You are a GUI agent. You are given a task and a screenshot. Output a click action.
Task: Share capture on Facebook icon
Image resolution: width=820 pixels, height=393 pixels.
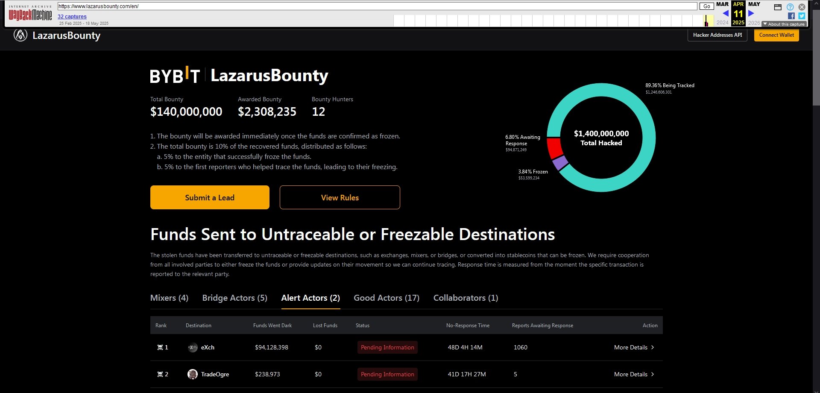click(x=791, y=16)
